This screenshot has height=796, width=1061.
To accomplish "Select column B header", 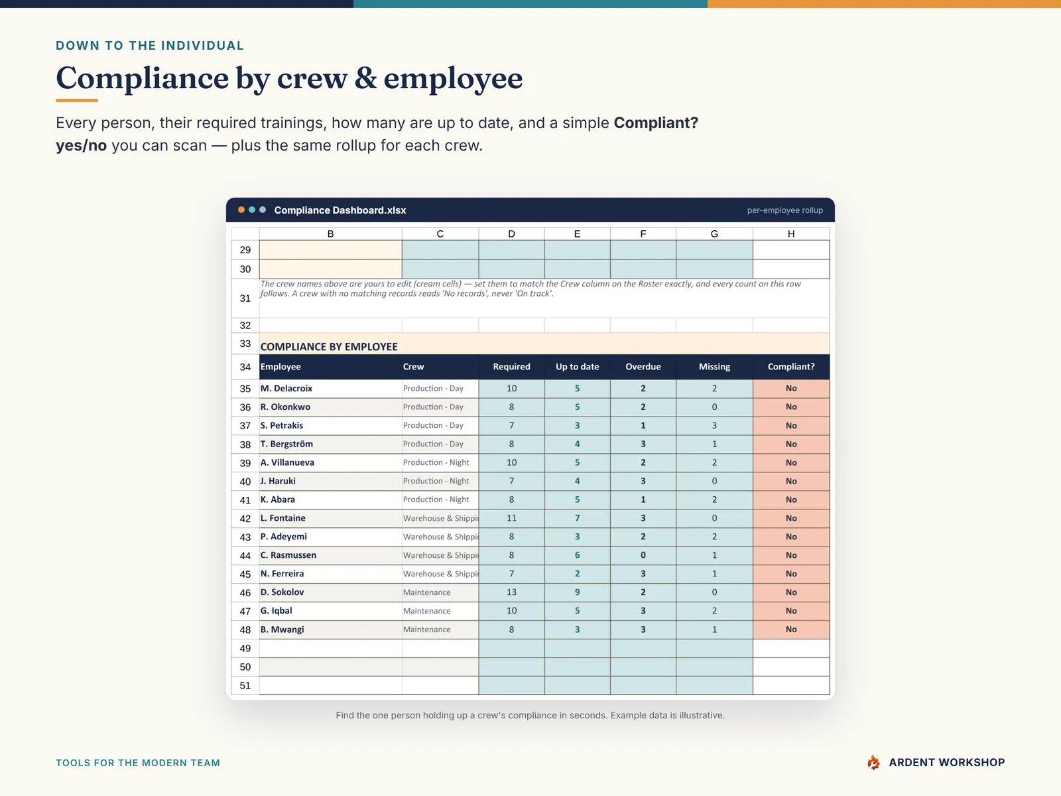I will pyautogui.click(x=330, y=233).
